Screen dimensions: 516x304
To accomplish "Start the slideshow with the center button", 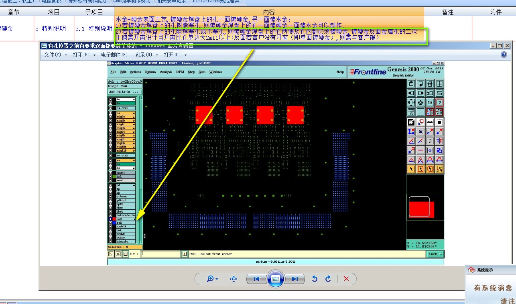I will (x=276, y=279).
